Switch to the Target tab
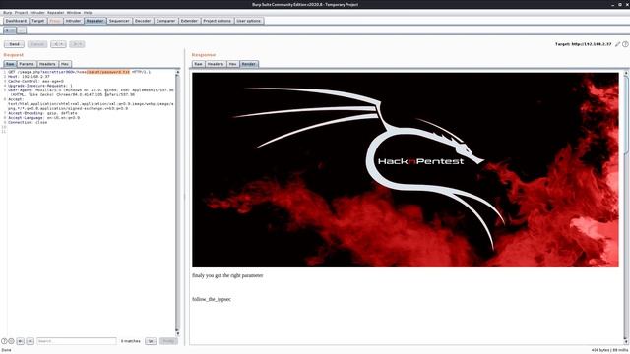Image resolution: width=630 pixels, height=354 pixels. (x=38, y=21)
